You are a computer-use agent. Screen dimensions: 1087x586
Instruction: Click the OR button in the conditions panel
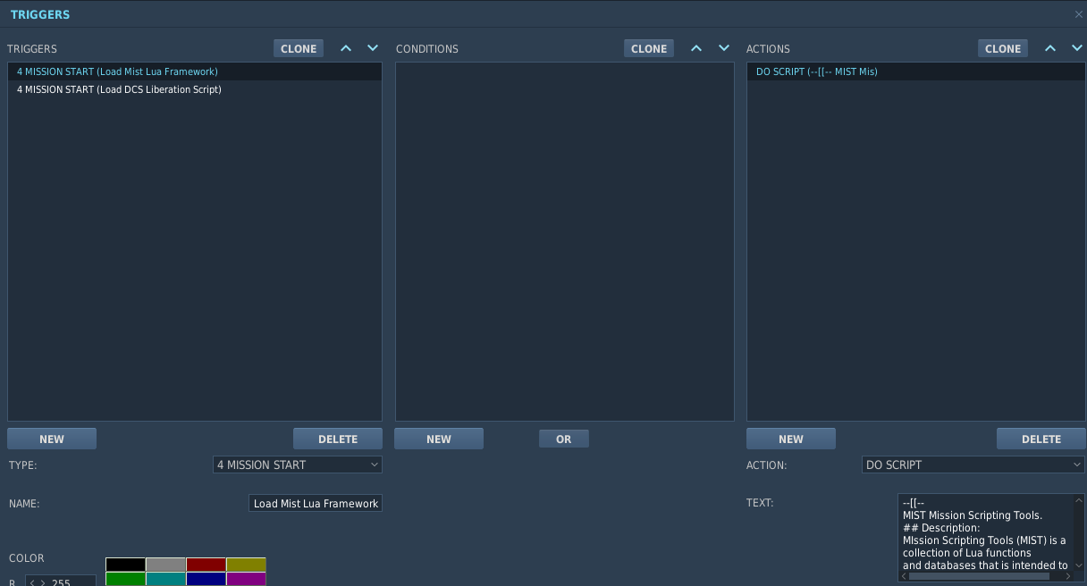tap(563, 439)
